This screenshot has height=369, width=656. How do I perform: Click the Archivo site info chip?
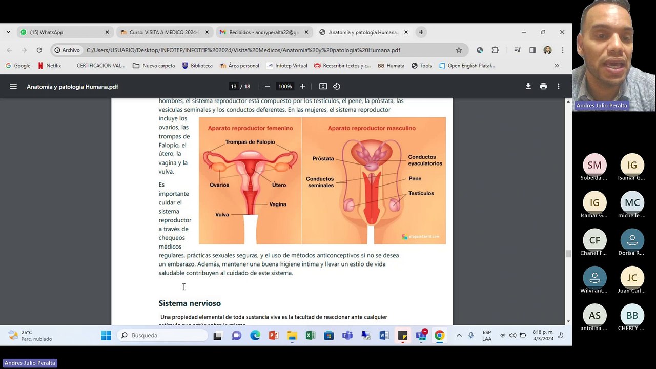tap(67, 50)
